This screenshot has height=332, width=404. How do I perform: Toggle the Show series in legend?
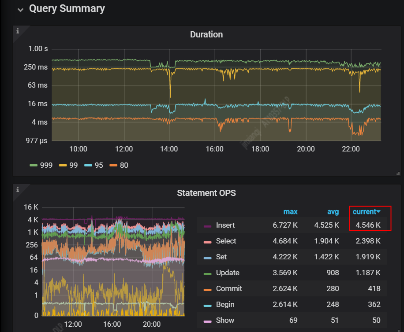coord(225,320)
